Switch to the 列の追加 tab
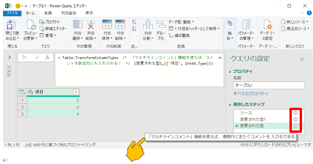313x164 pixels. coord(69,13)
